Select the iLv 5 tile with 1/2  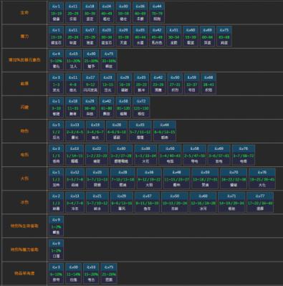(56, 131)
